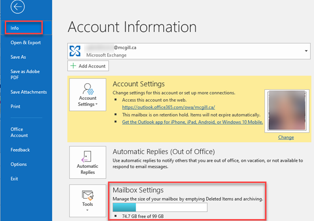Open the Open & Export page
Image resolution: width=314 pixels, height=221 pixels.
(x=26, y=43)
